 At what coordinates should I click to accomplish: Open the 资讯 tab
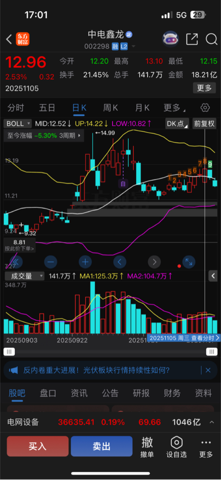pos(79,393)
